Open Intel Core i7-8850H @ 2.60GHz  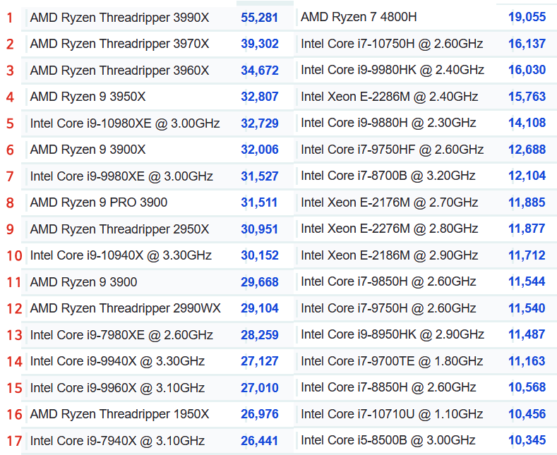tap(388, 387)
